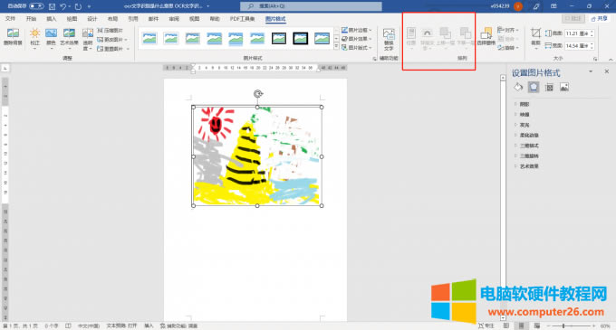Open the Corrections (校正) sun icon
The image size is (616, 330).
(35, 38)
